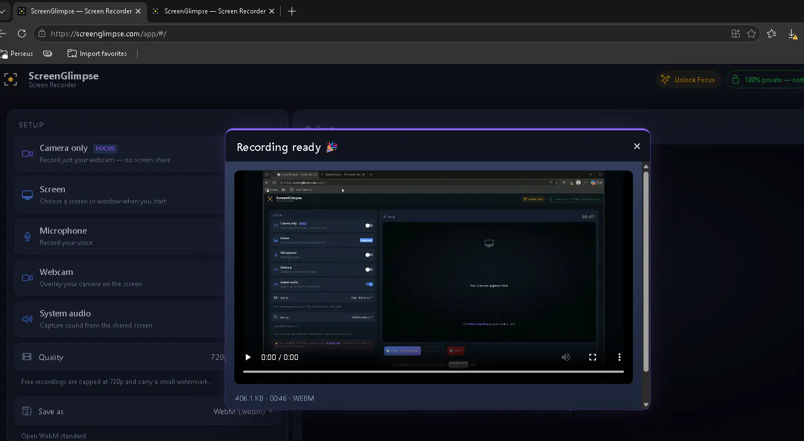The image size is (804, 441).
Task: Click the dialog scrollbar's up arrow
Action: click(x=646, y=167)
